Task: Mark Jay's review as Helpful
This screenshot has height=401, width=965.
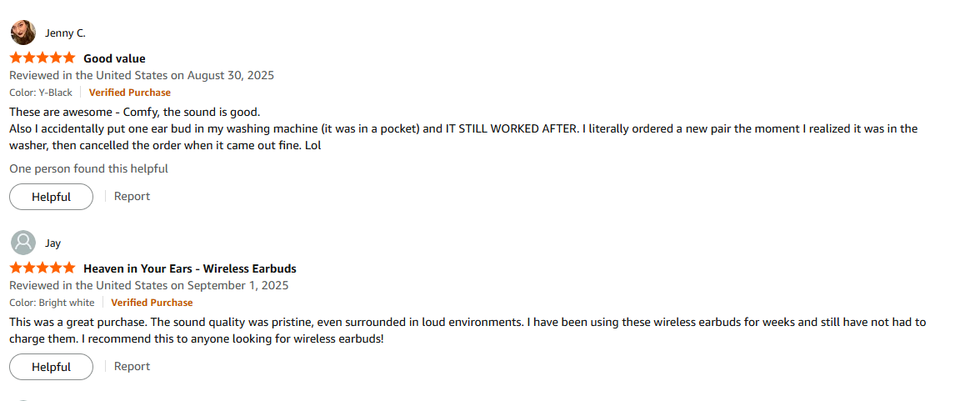Action: (x=51, y=367)
